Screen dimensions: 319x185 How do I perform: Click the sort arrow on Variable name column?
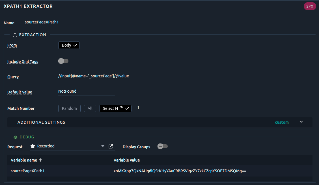(x=40, y=160)
